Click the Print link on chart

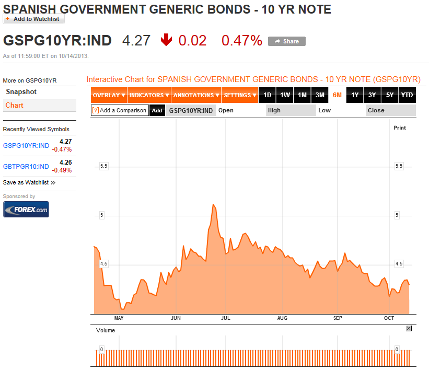[x=399, y=128]
